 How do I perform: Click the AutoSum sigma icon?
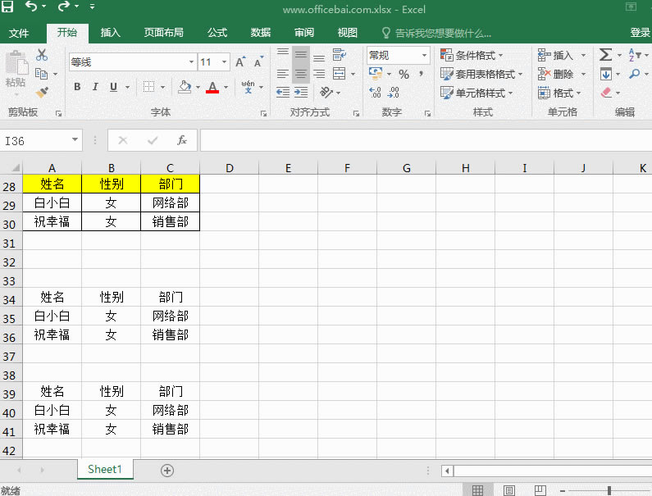point(605,55)
